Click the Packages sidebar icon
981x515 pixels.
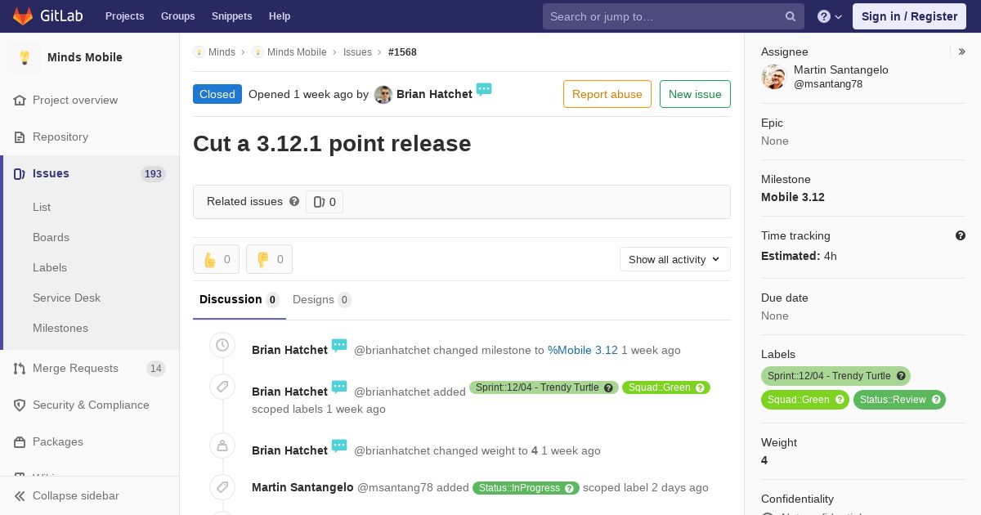click(20, 442)
